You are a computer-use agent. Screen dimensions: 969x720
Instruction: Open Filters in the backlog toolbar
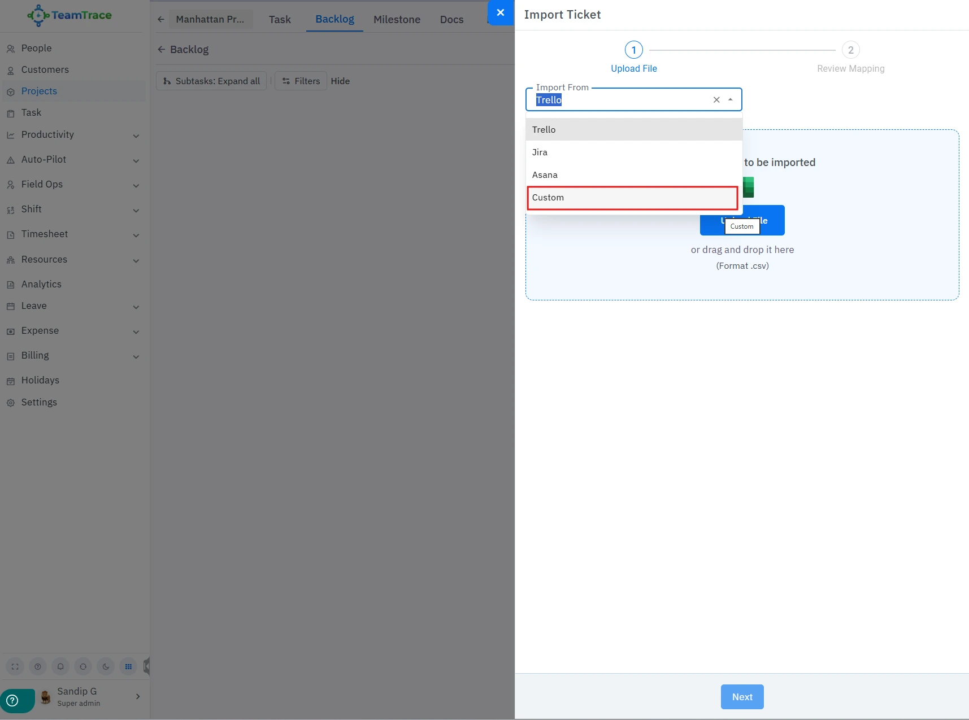(301, 81)
